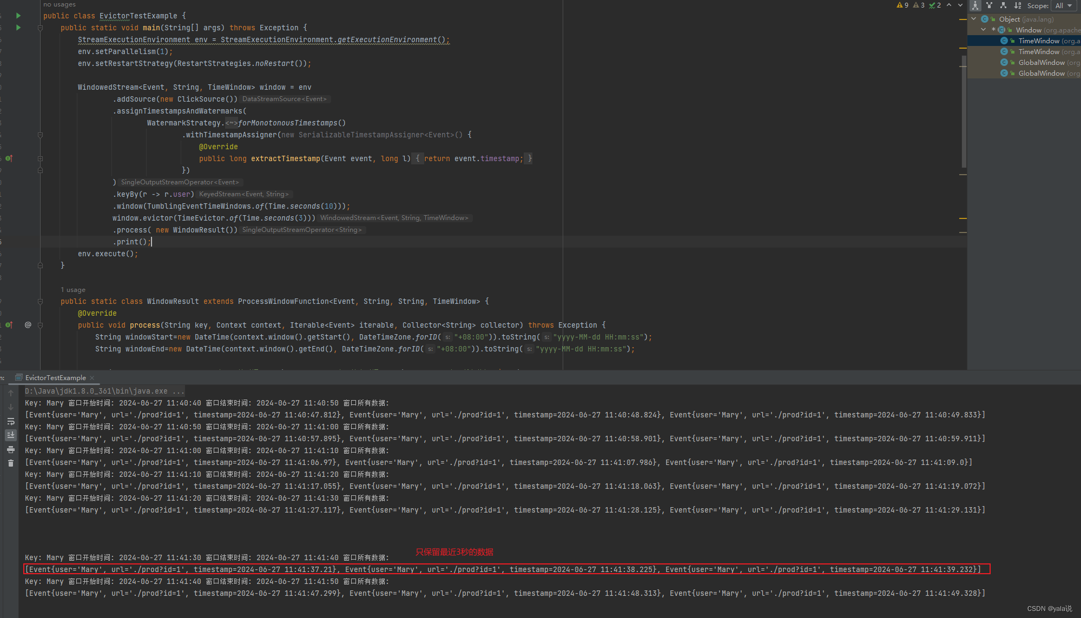Image resolution: width=1081 pixels, height=618 pixels.
Task: Select first GlobalWindow hierarchy entry
Action: (x=1041, y=62)
